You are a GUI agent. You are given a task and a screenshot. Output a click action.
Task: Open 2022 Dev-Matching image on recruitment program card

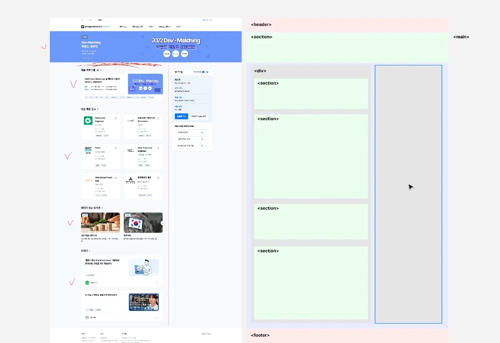pos(145,84)
